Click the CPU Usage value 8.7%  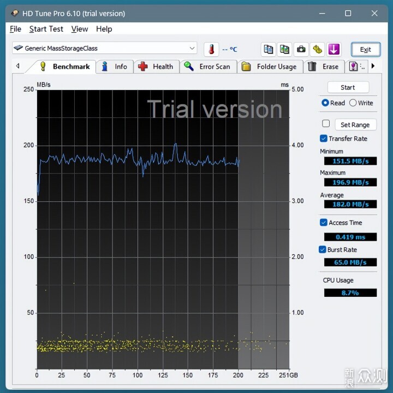(x=350, y=293)
